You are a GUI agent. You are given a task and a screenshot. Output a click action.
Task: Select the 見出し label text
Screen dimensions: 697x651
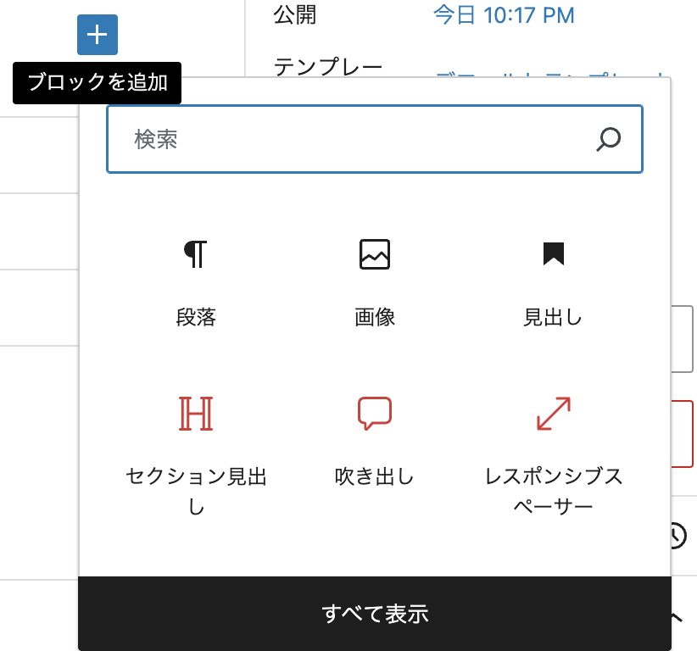pos(554,318)
